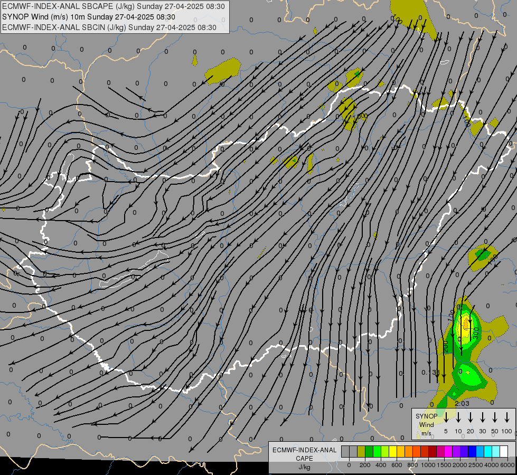Click the 400 tick label on the CAPE scale
The height and width of the screenshot is (475, 517).
tap(381, 465)
